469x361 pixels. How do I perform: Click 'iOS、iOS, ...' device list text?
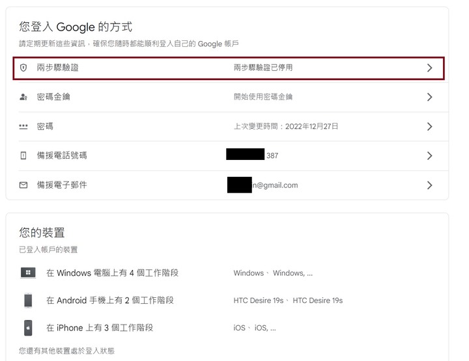click(x=255, y=328)
